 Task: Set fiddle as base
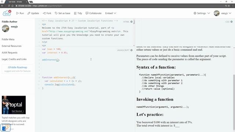coord(62,13)
